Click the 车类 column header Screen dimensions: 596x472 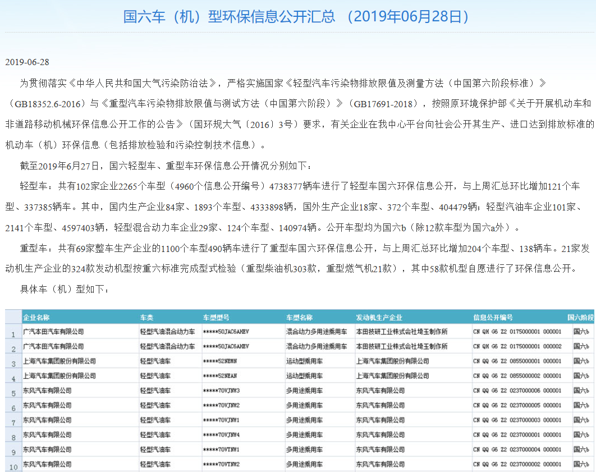coord(146,317)
